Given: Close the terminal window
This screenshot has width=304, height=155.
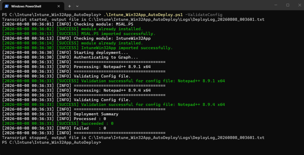Looking at the screenshot, I should point(299,5).
